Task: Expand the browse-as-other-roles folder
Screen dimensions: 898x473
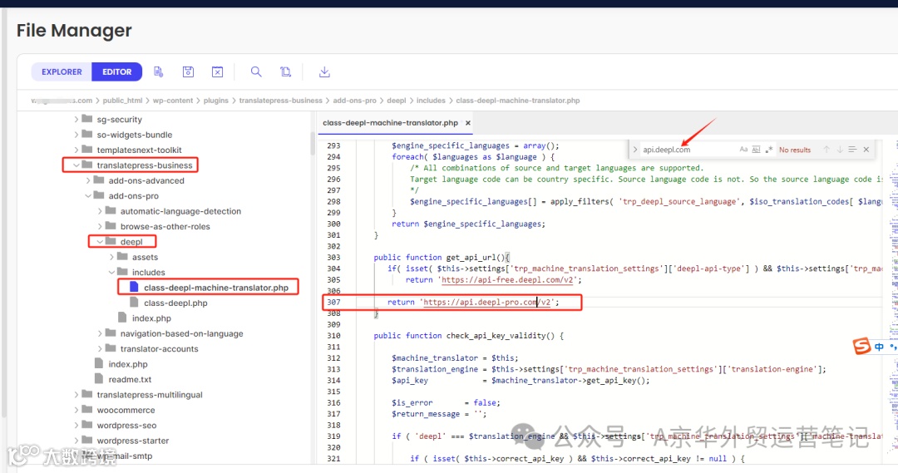Action: click(100, 226)
